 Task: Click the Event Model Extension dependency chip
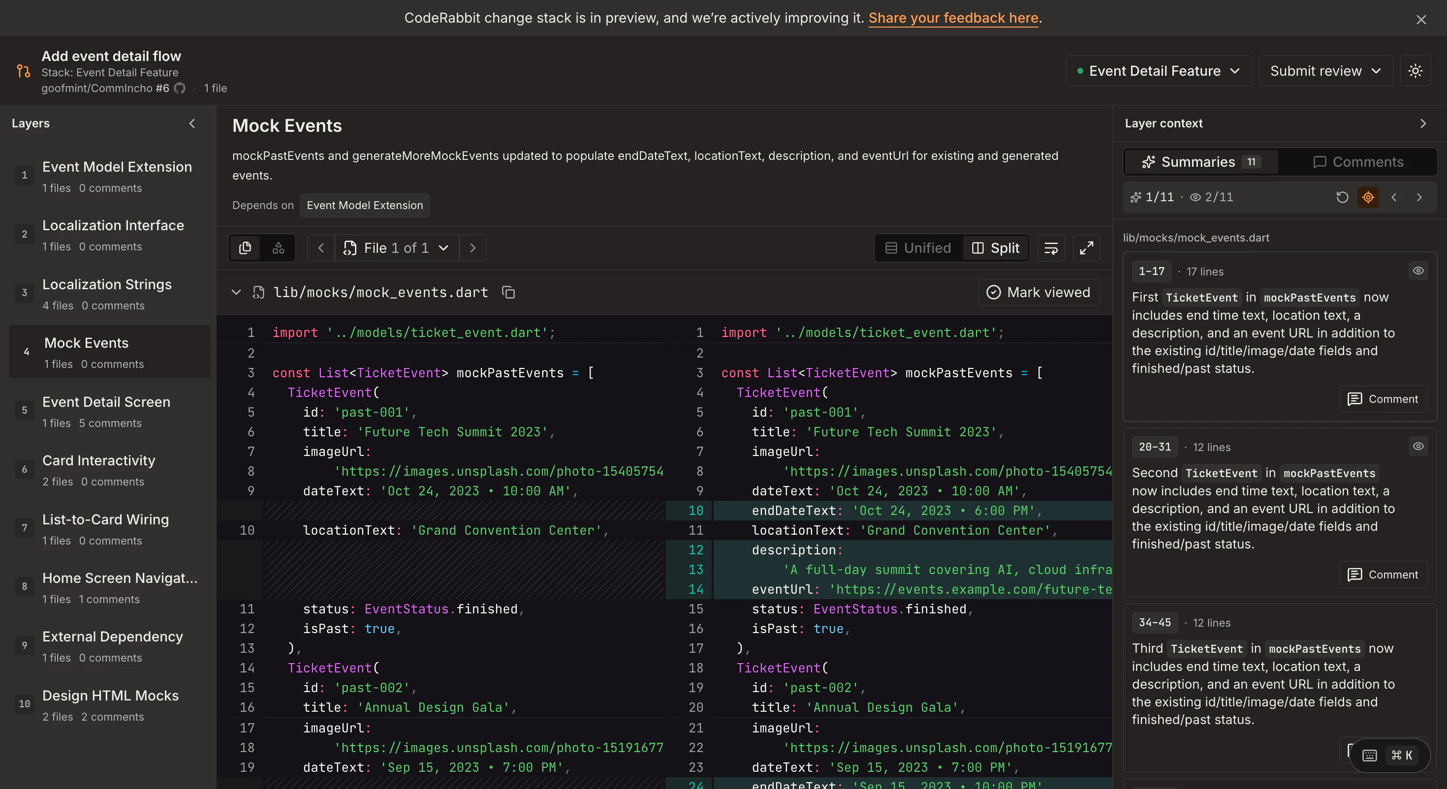pyautogui.click(x=365, y=205)
